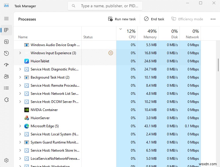The width and height of the screenshot is (220, 167).
Task: Expand Background Task Host (2) group
Action: point(20,77)
